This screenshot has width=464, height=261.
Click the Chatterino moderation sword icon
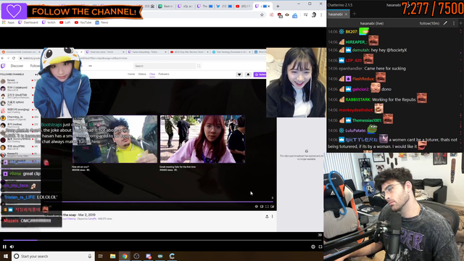445,23
